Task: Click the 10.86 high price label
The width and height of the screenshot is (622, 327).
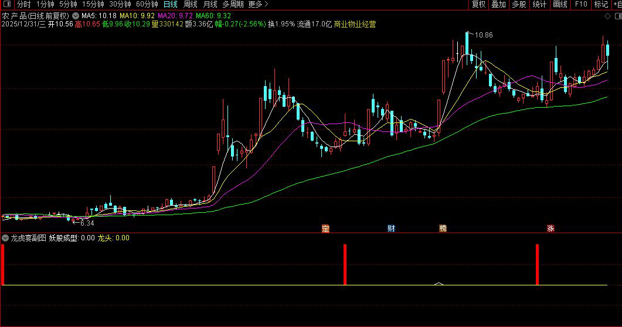Action: click(x=484, y=35)
